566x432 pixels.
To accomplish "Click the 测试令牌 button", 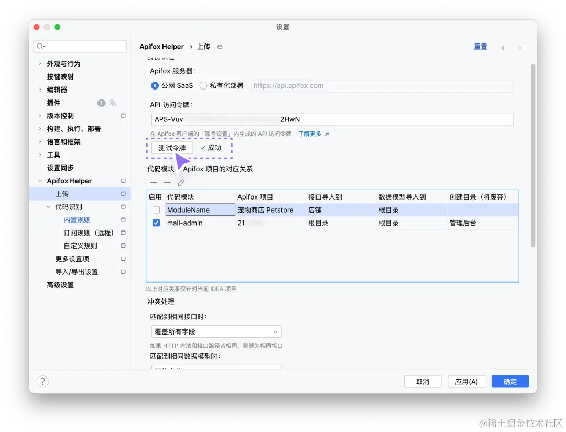I will click(x=172, y=148).
